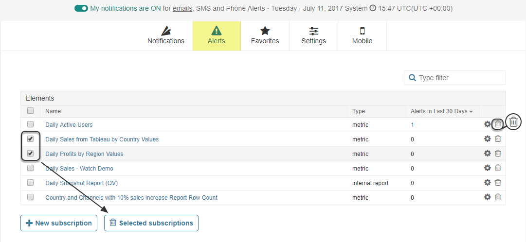
Task: Delete Country and Channels row via trash icon
Action: coord(497,197)
